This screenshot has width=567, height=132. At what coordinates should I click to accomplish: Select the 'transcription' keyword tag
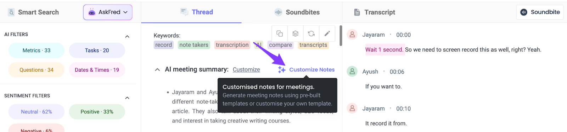[232, 45]
